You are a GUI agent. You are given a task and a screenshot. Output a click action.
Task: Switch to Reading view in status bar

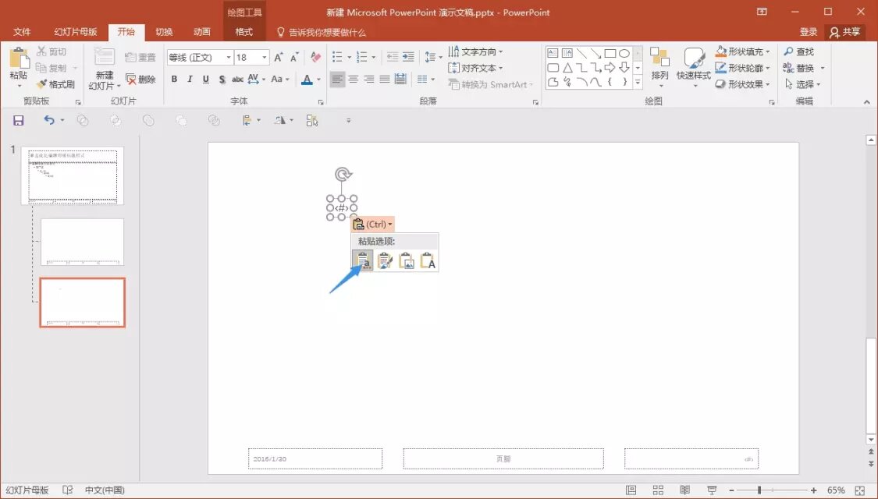click(684, 490)
